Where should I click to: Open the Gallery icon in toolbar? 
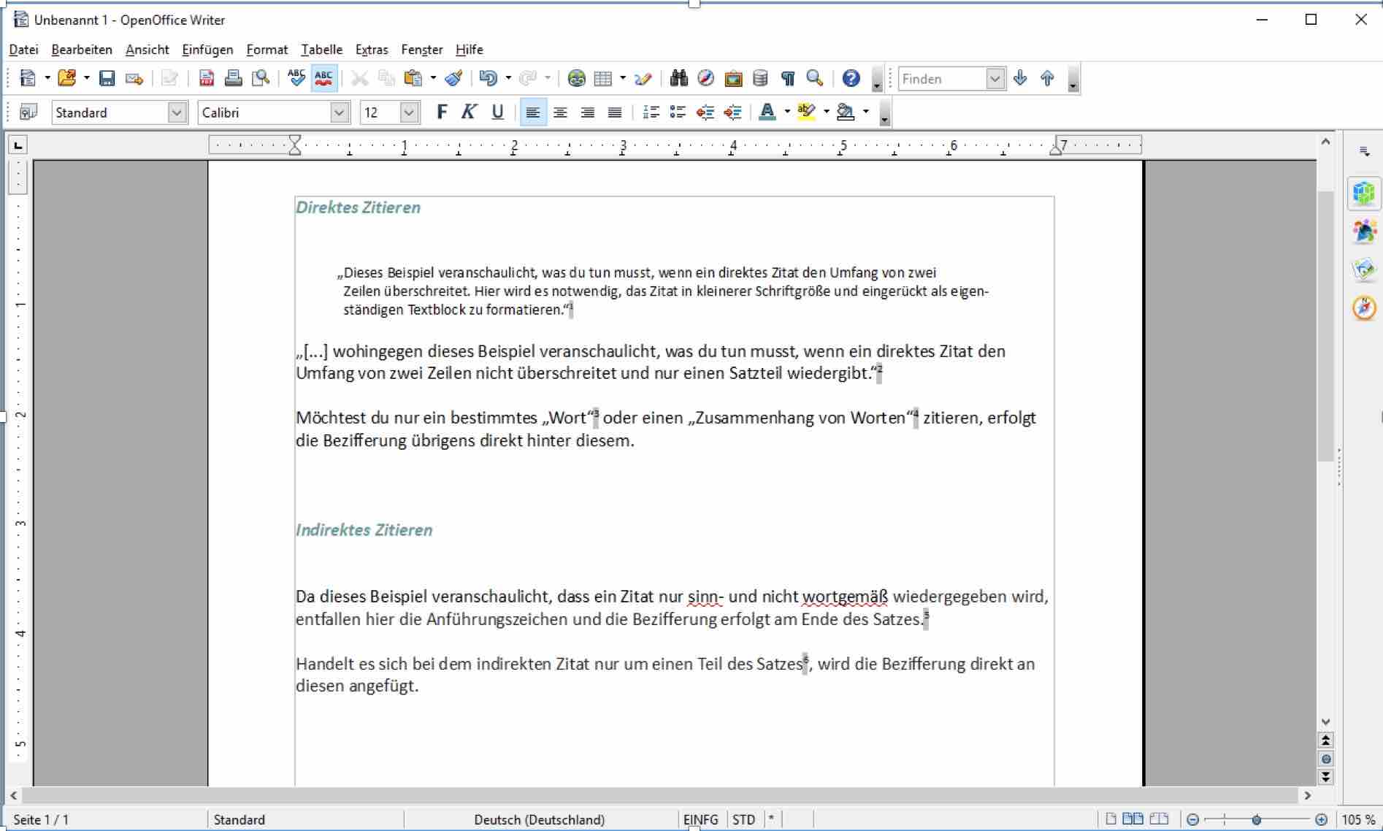733,79
